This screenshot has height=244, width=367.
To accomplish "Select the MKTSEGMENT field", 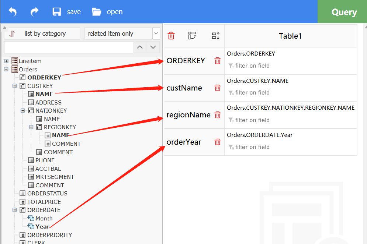I will (55, 177).
